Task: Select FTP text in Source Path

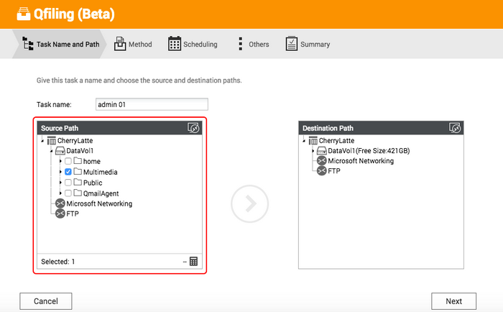Action: [73, 214]
